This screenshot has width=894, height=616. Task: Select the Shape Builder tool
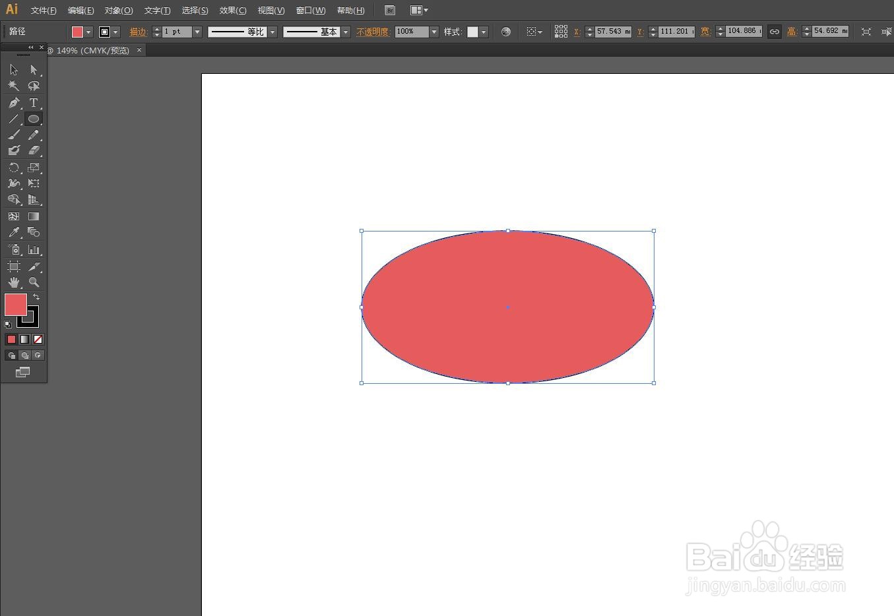click(x=14, y=199)
